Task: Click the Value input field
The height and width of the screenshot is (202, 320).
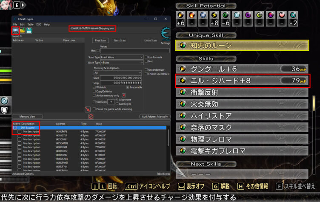Action: pyautogui.click(x=135, y=51)
